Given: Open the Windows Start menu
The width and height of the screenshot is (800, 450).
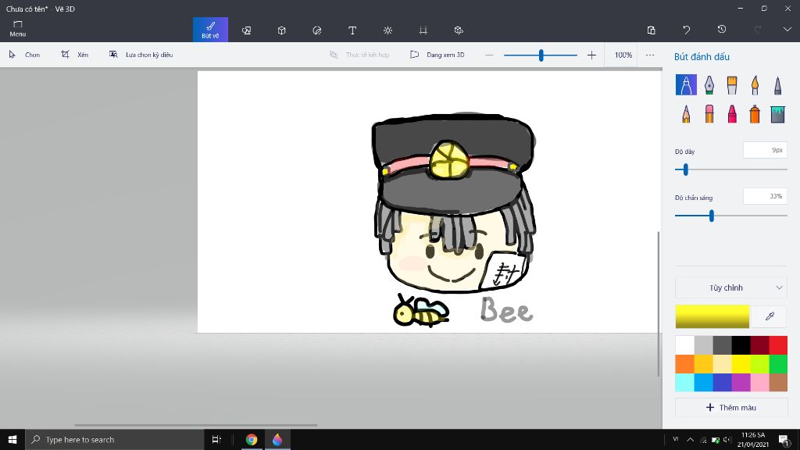Looking at the screenshot, I should (12, 439).
